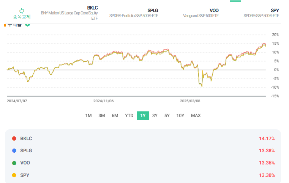Click the 종목교체 label text
289x183 pixels.
click(x=22, y=17)
